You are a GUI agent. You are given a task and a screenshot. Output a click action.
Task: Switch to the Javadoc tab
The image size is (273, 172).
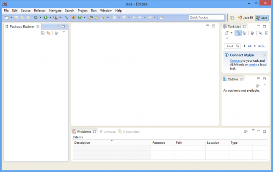(x=108, y=132)
